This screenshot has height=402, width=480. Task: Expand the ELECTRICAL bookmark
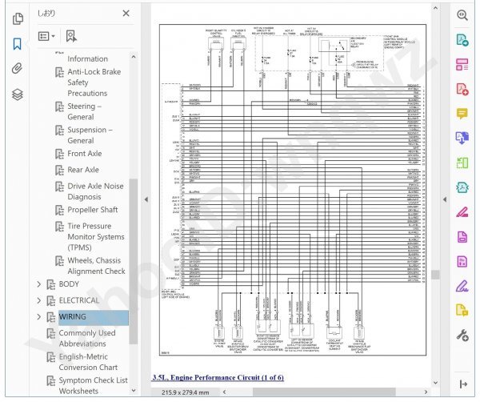click(39, 300)
